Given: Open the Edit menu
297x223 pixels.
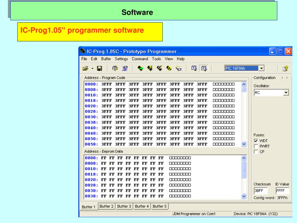Looking at the screenshot, I should coord(94,59).
